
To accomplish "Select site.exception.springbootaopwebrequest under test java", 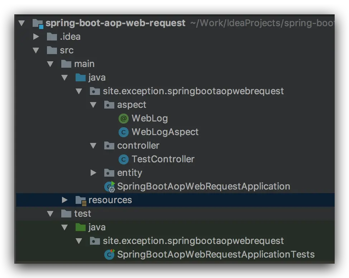I will [x=193, y=241].
